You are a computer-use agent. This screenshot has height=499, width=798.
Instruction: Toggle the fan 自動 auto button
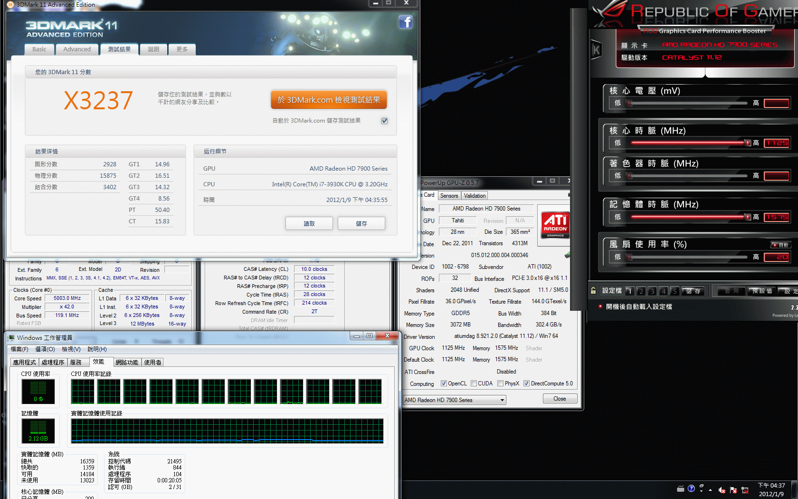(780, 245)
